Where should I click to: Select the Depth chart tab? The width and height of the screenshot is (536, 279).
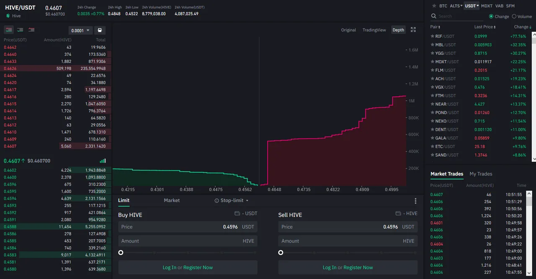(398, 30)
